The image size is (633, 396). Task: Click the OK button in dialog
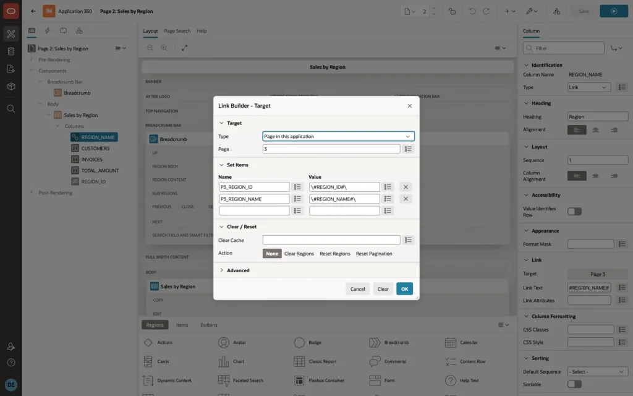pos(404,289)
